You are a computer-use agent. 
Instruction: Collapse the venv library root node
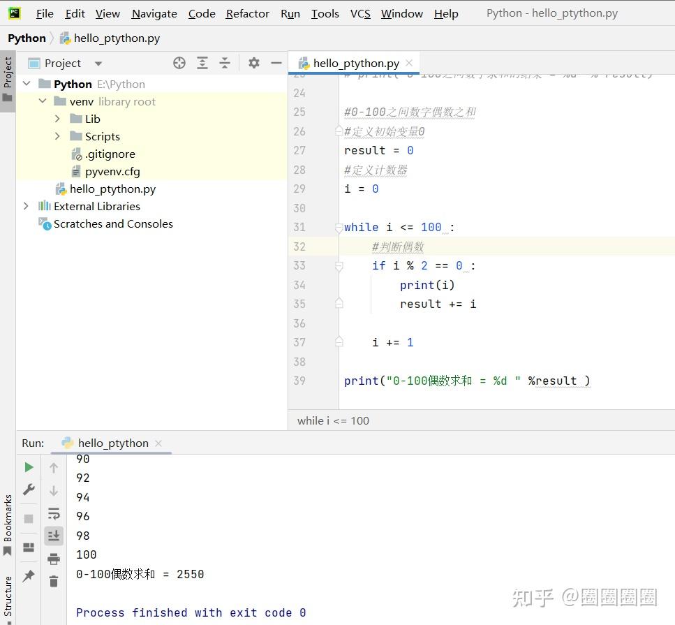[x=42, y=101]
